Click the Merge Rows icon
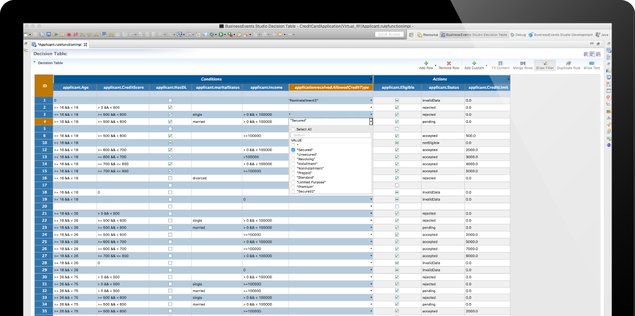 tap(523, 63)
